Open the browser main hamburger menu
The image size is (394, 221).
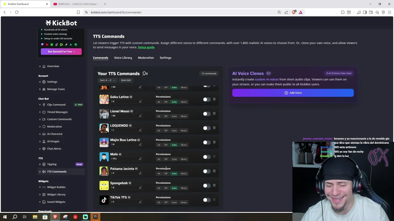[x=389, y=12]
